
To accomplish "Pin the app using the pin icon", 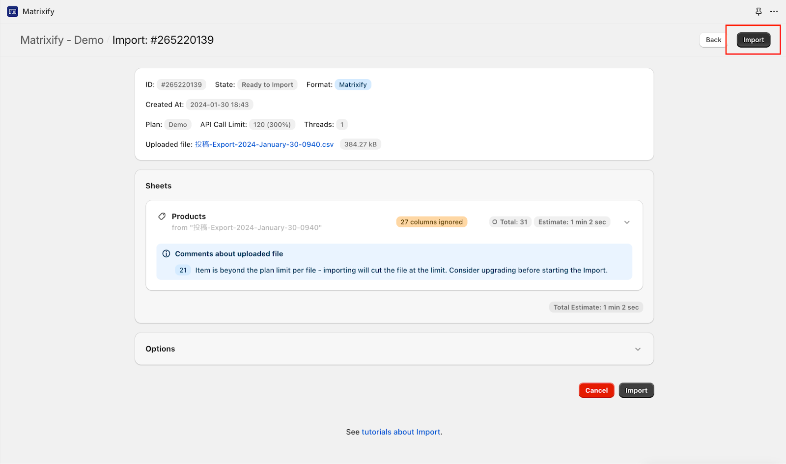I will click(x=758, y=11).
